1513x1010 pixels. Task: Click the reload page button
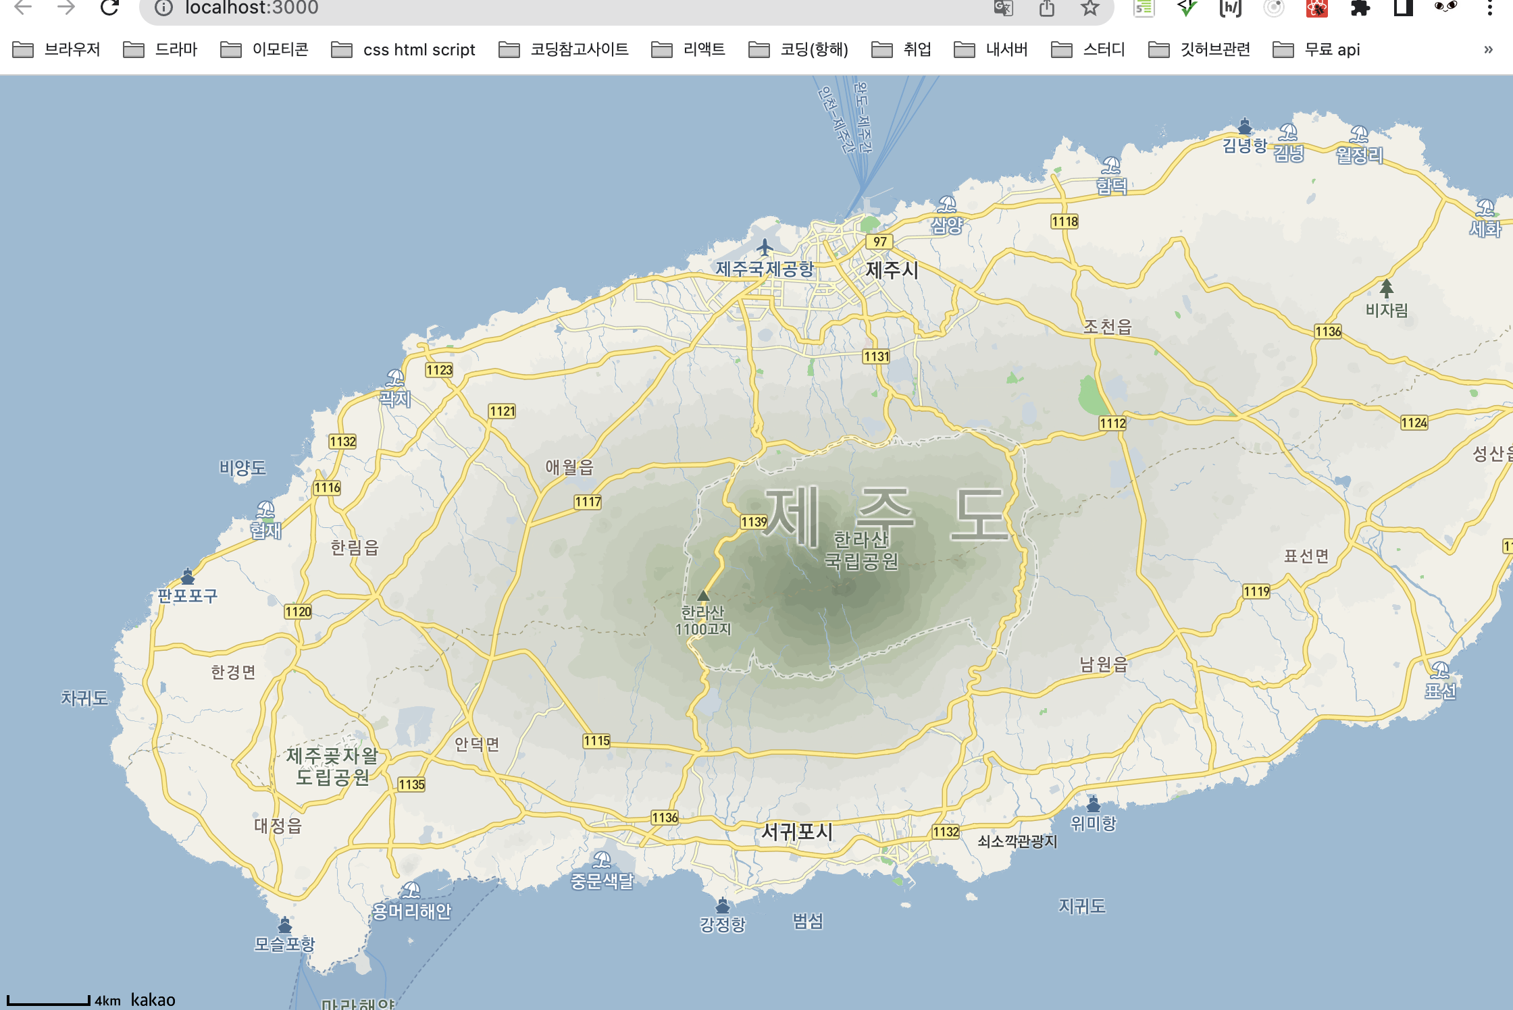(109, 8)
